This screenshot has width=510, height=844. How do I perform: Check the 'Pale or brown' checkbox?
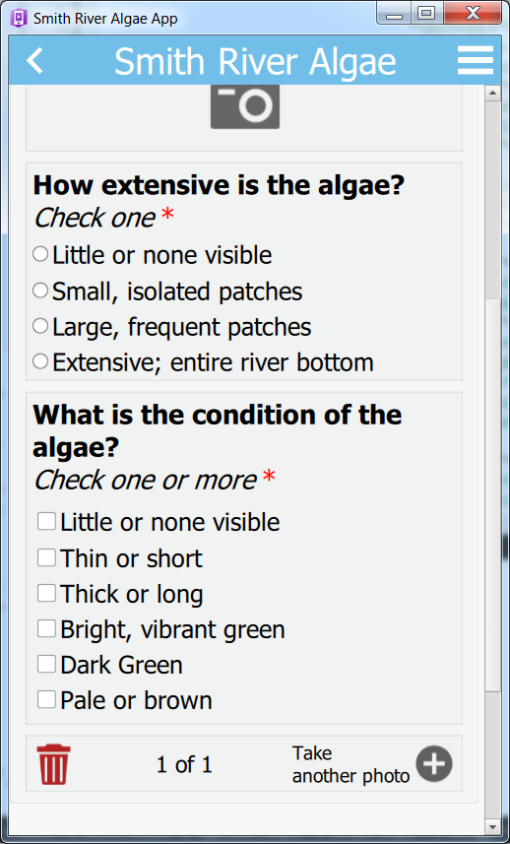[47, 699]
